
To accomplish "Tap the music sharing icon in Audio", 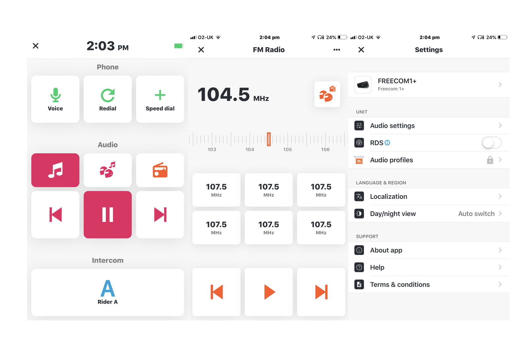I will pos(108,170).
